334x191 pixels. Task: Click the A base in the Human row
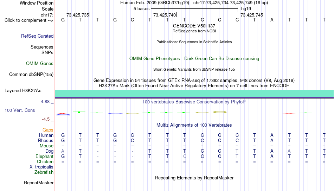272,135
